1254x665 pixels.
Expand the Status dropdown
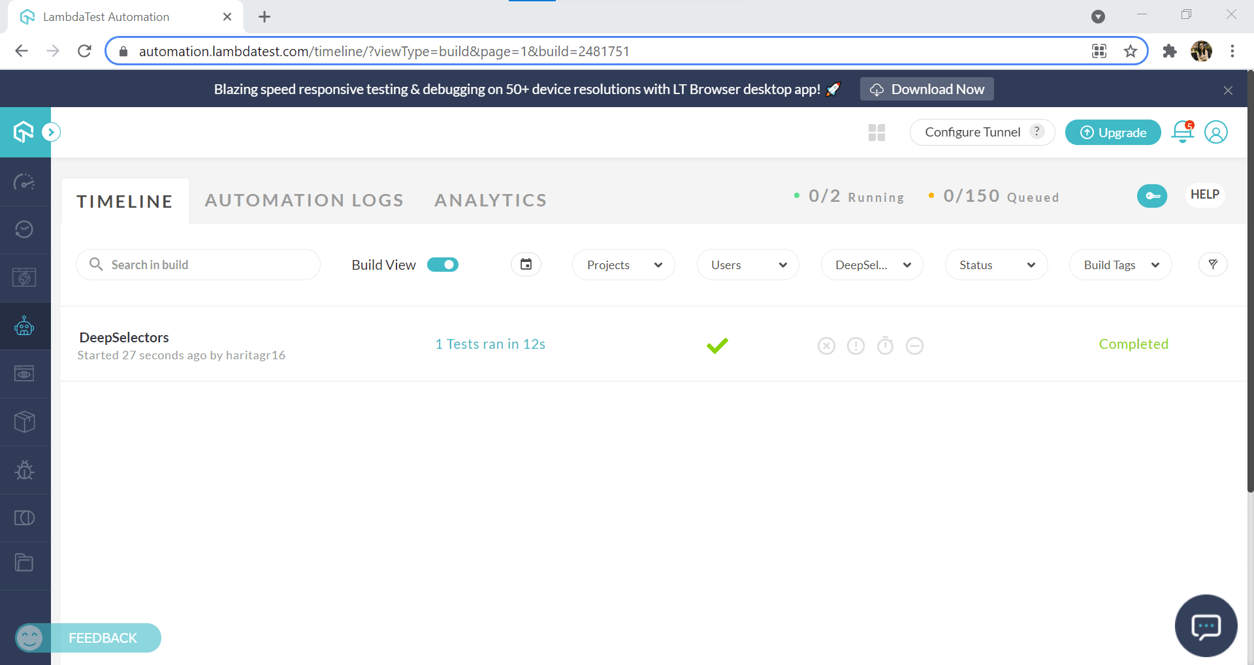pos(996,265)
